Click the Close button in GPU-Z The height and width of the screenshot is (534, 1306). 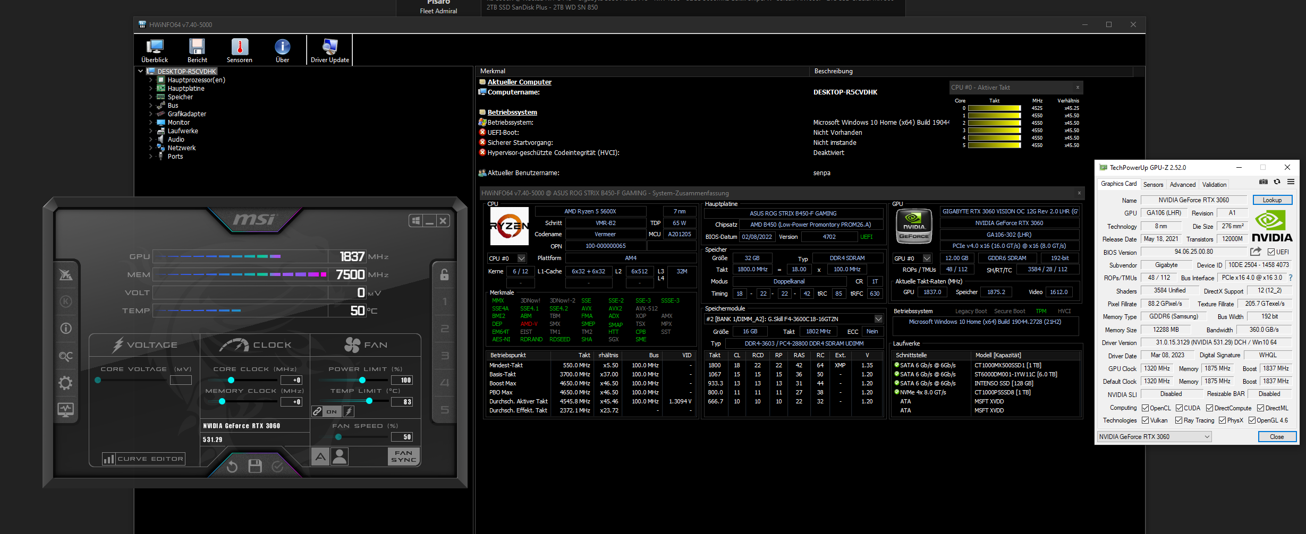tap(1277, 437)
